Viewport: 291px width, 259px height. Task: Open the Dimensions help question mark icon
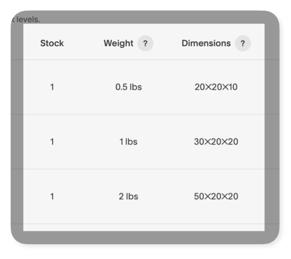(x=243, y=44)
